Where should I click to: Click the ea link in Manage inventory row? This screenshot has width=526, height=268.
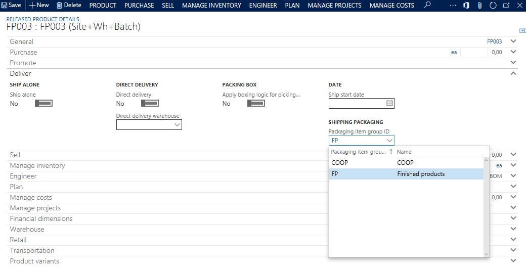[499, 166]
